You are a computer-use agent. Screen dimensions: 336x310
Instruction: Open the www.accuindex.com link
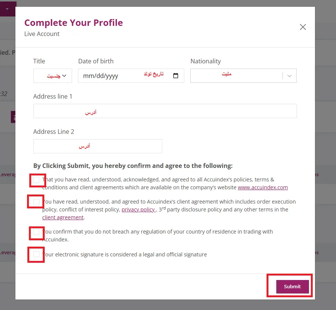tap(263, 187)
